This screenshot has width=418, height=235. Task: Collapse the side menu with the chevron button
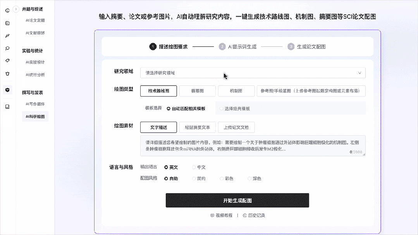pyautogui.click(x=16, y=9)
